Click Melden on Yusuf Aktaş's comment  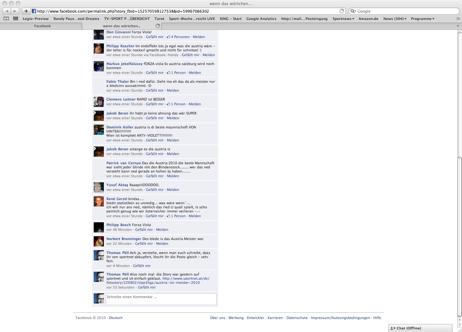coord(173,190)
